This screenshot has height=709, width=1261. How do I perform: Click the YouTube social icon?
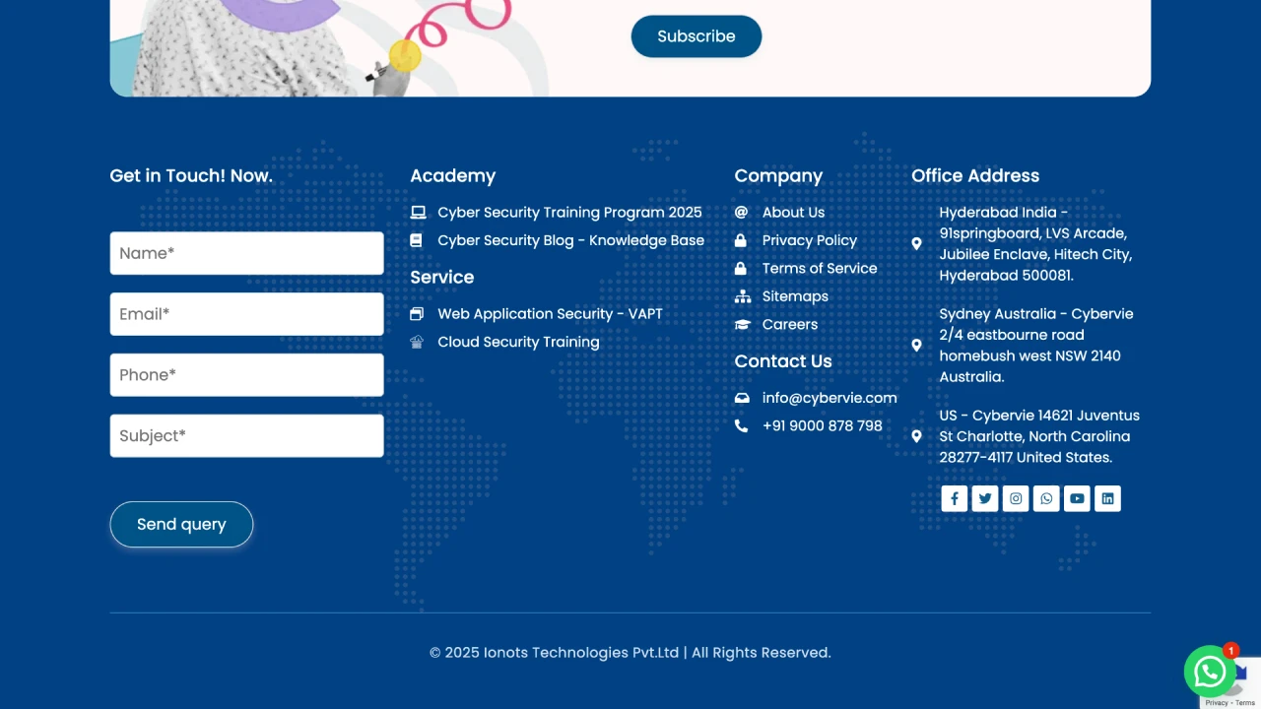[1077, 499]
